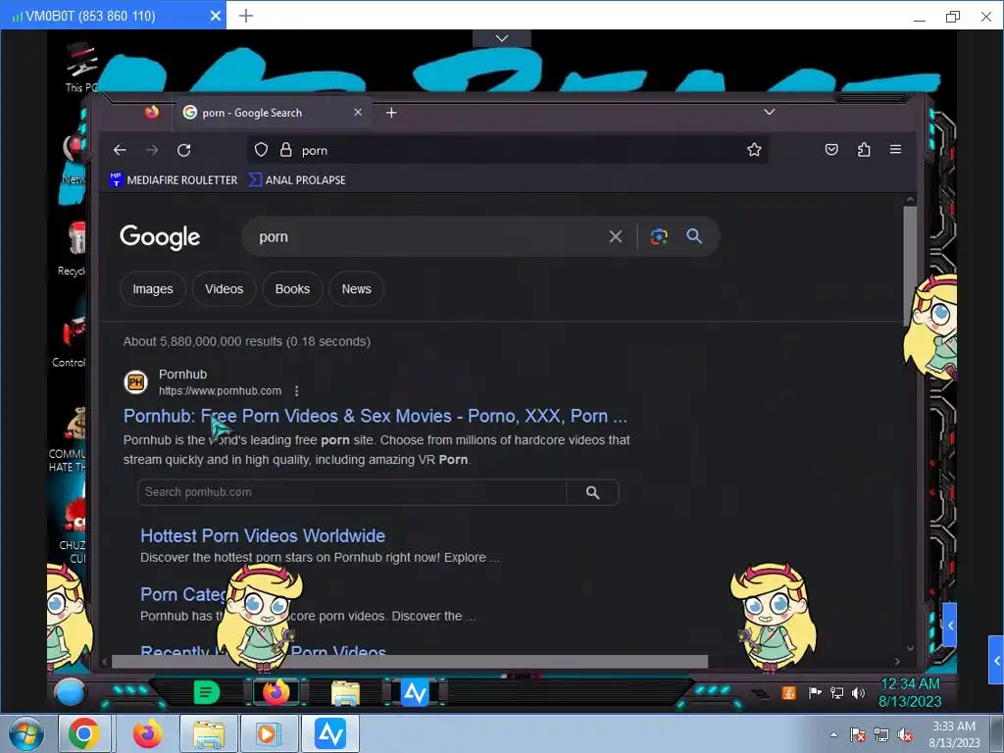Clear the Google search box text
Image resolution: width=1004 pixels, height=753 pixels.
click(x=616, y=237)
